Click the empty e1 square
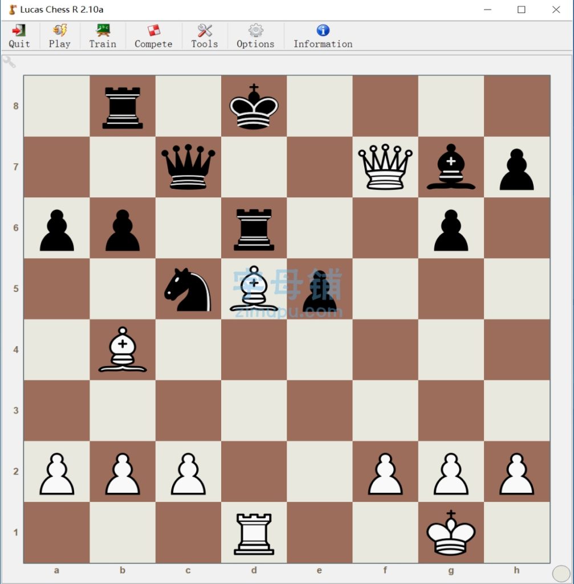Image resolution: width=574 pixels, height=584 pixels. [320, 533]
